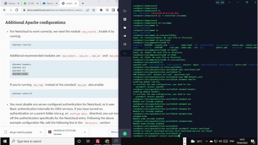Viewport: 258px width, 145px height.
Task: Open the snippets braces icon in sidebar
Action: tap(125, 44)
